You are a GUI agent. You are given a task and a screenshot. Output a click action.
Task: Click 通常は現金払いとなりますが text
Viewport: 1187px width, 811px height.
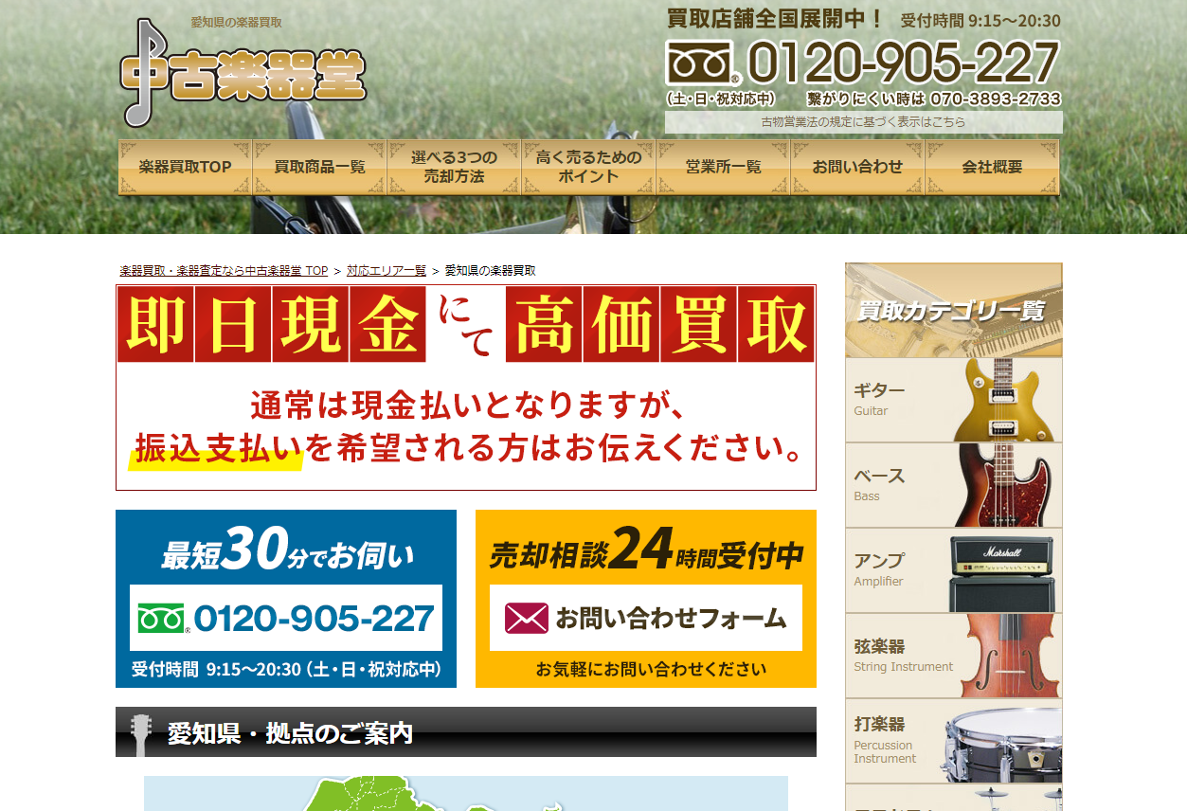click(466, 405)
